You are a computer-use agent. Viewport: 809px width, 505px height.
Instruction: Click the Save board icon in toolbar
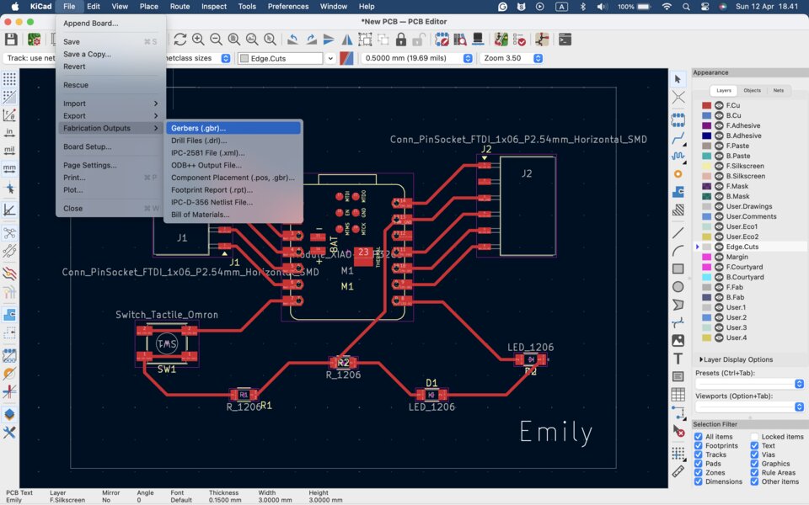click(11, 40)
